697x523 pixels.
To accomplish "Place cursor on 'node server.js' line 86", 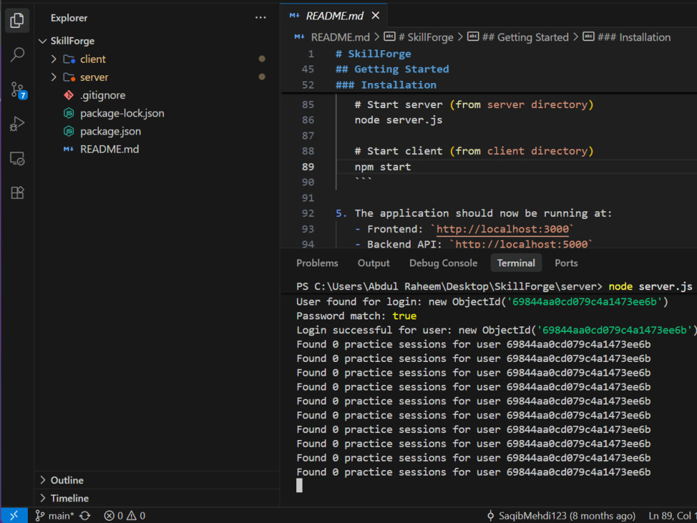I will click(x=398, y=120).
